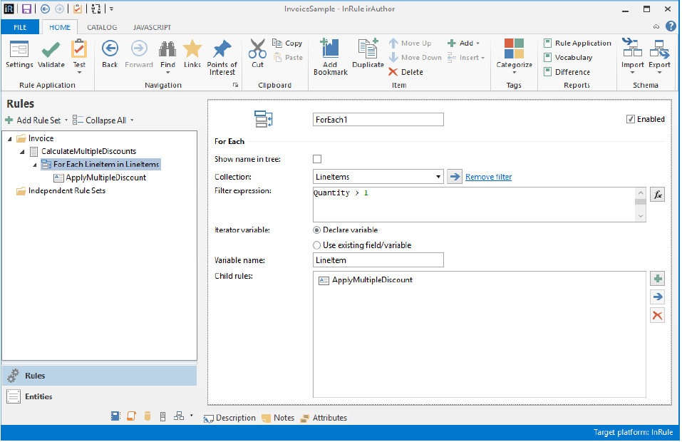Open the FILE menu tab
Viewport: 682px width, 442px height.
(x=21, y=27)
